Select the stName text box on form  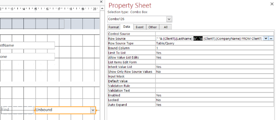(x=27, y=46)
